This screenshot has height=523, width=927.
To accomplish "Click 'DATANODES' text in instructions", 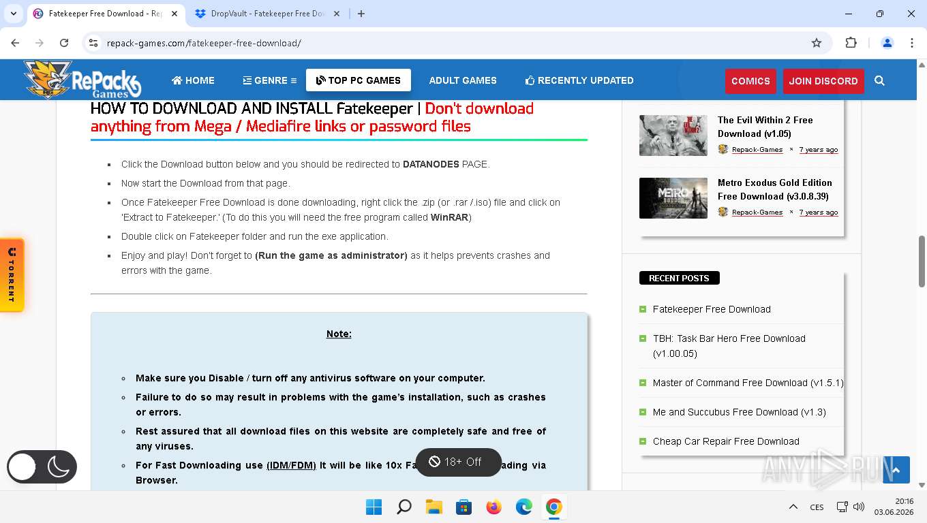I will click(x=431, y=164).
